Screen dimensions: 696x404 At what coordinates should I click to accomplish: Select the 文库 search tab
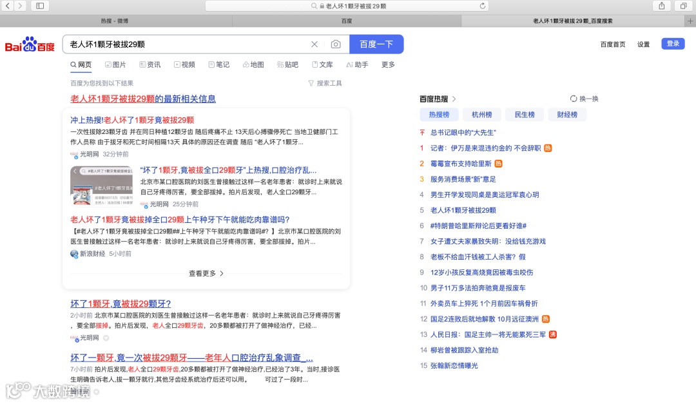point(322,64)
